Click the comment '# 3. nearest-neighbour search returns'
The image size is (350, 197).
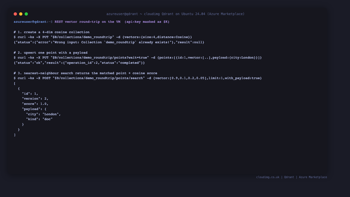86,73
